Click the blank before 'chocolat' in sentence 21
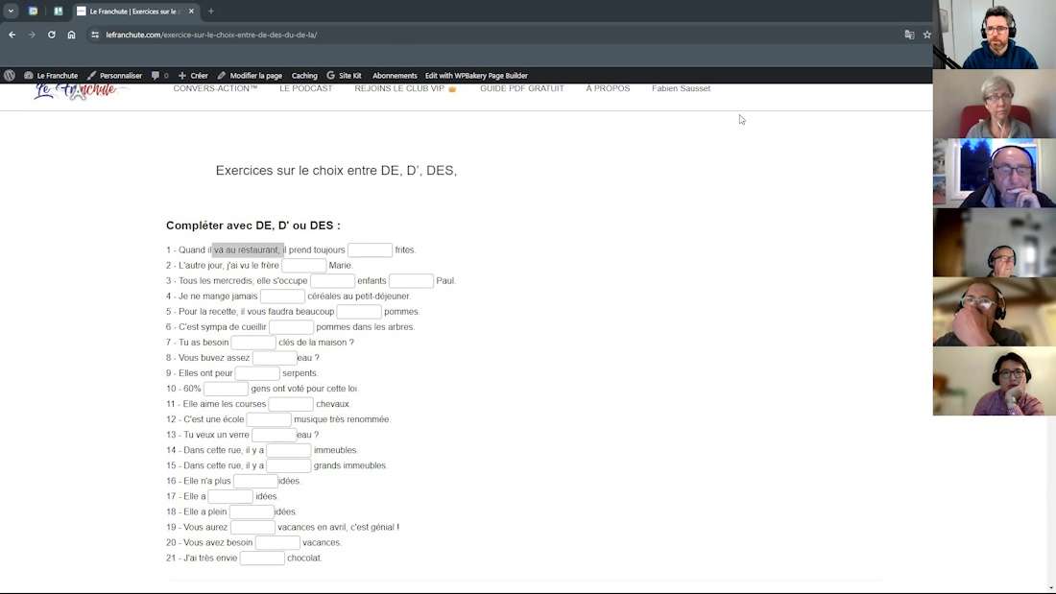The image size is (1056, 594). coord(262,558)
